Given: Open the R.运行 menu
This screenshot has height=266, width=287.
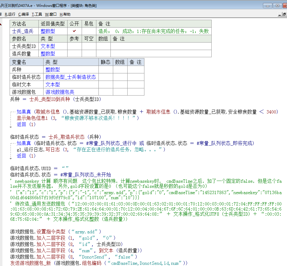Looking at the screenshot, I should point(10,14).
